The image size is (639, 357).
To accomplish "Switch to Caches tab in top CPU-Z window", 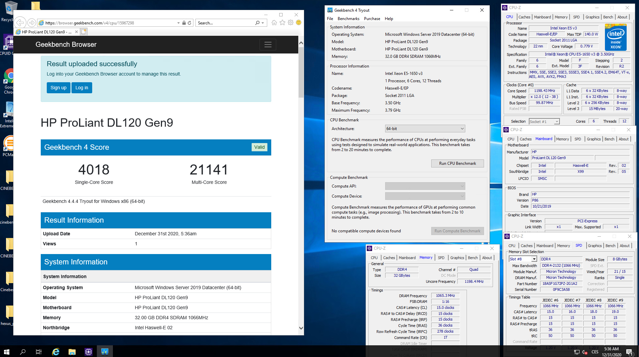I will pyautogui.click(x=524, y=17).
